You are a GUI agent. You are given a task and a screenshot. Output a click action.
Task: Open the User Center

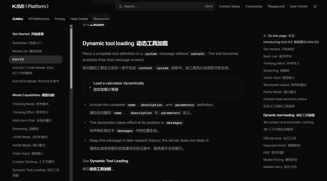coord(299,6)
